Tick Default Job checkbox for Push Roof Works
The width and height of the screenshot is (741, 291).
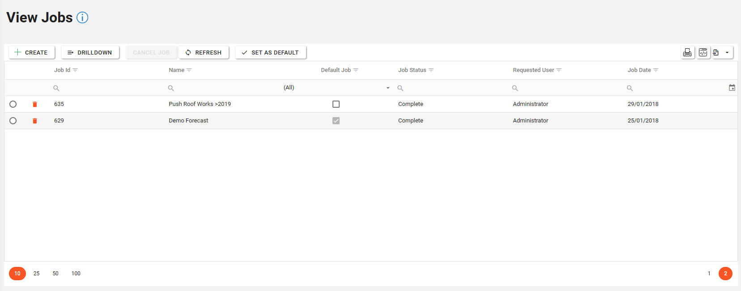coord(336,104)
